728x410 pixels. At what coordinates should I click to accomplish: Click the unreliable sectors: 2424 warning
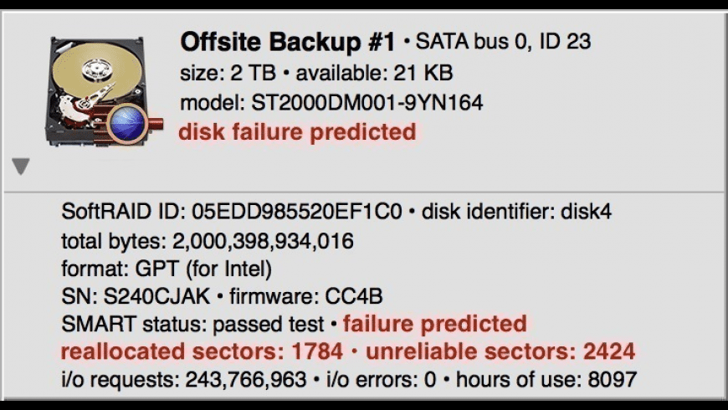500,351
